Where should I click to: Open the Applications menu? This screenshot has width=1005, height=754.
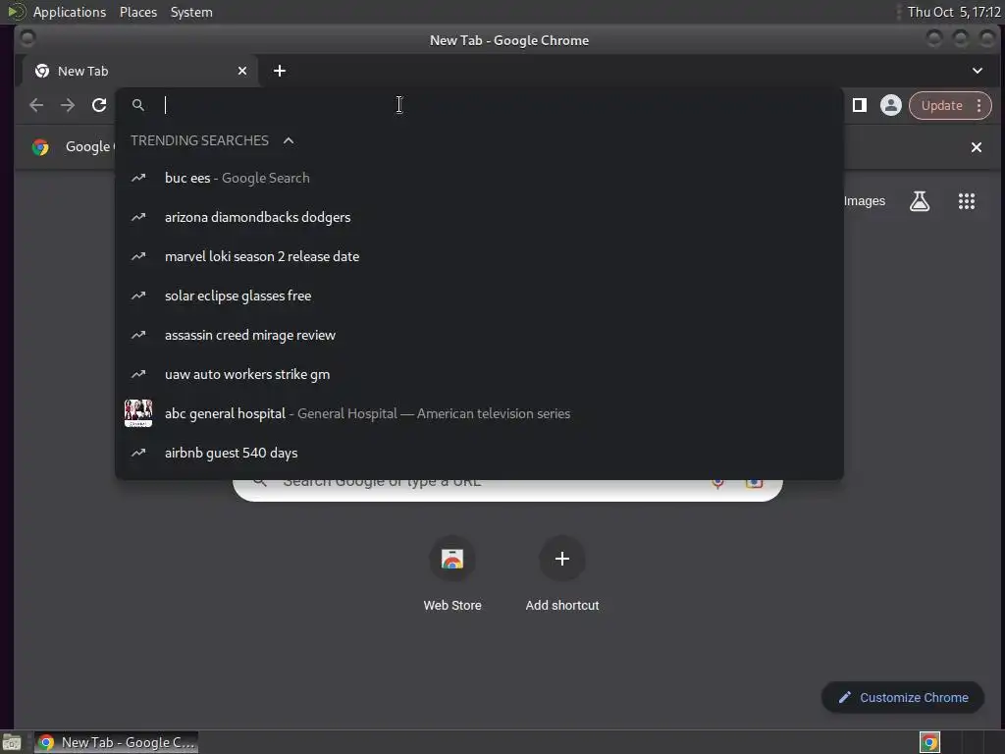pos(70,12)
